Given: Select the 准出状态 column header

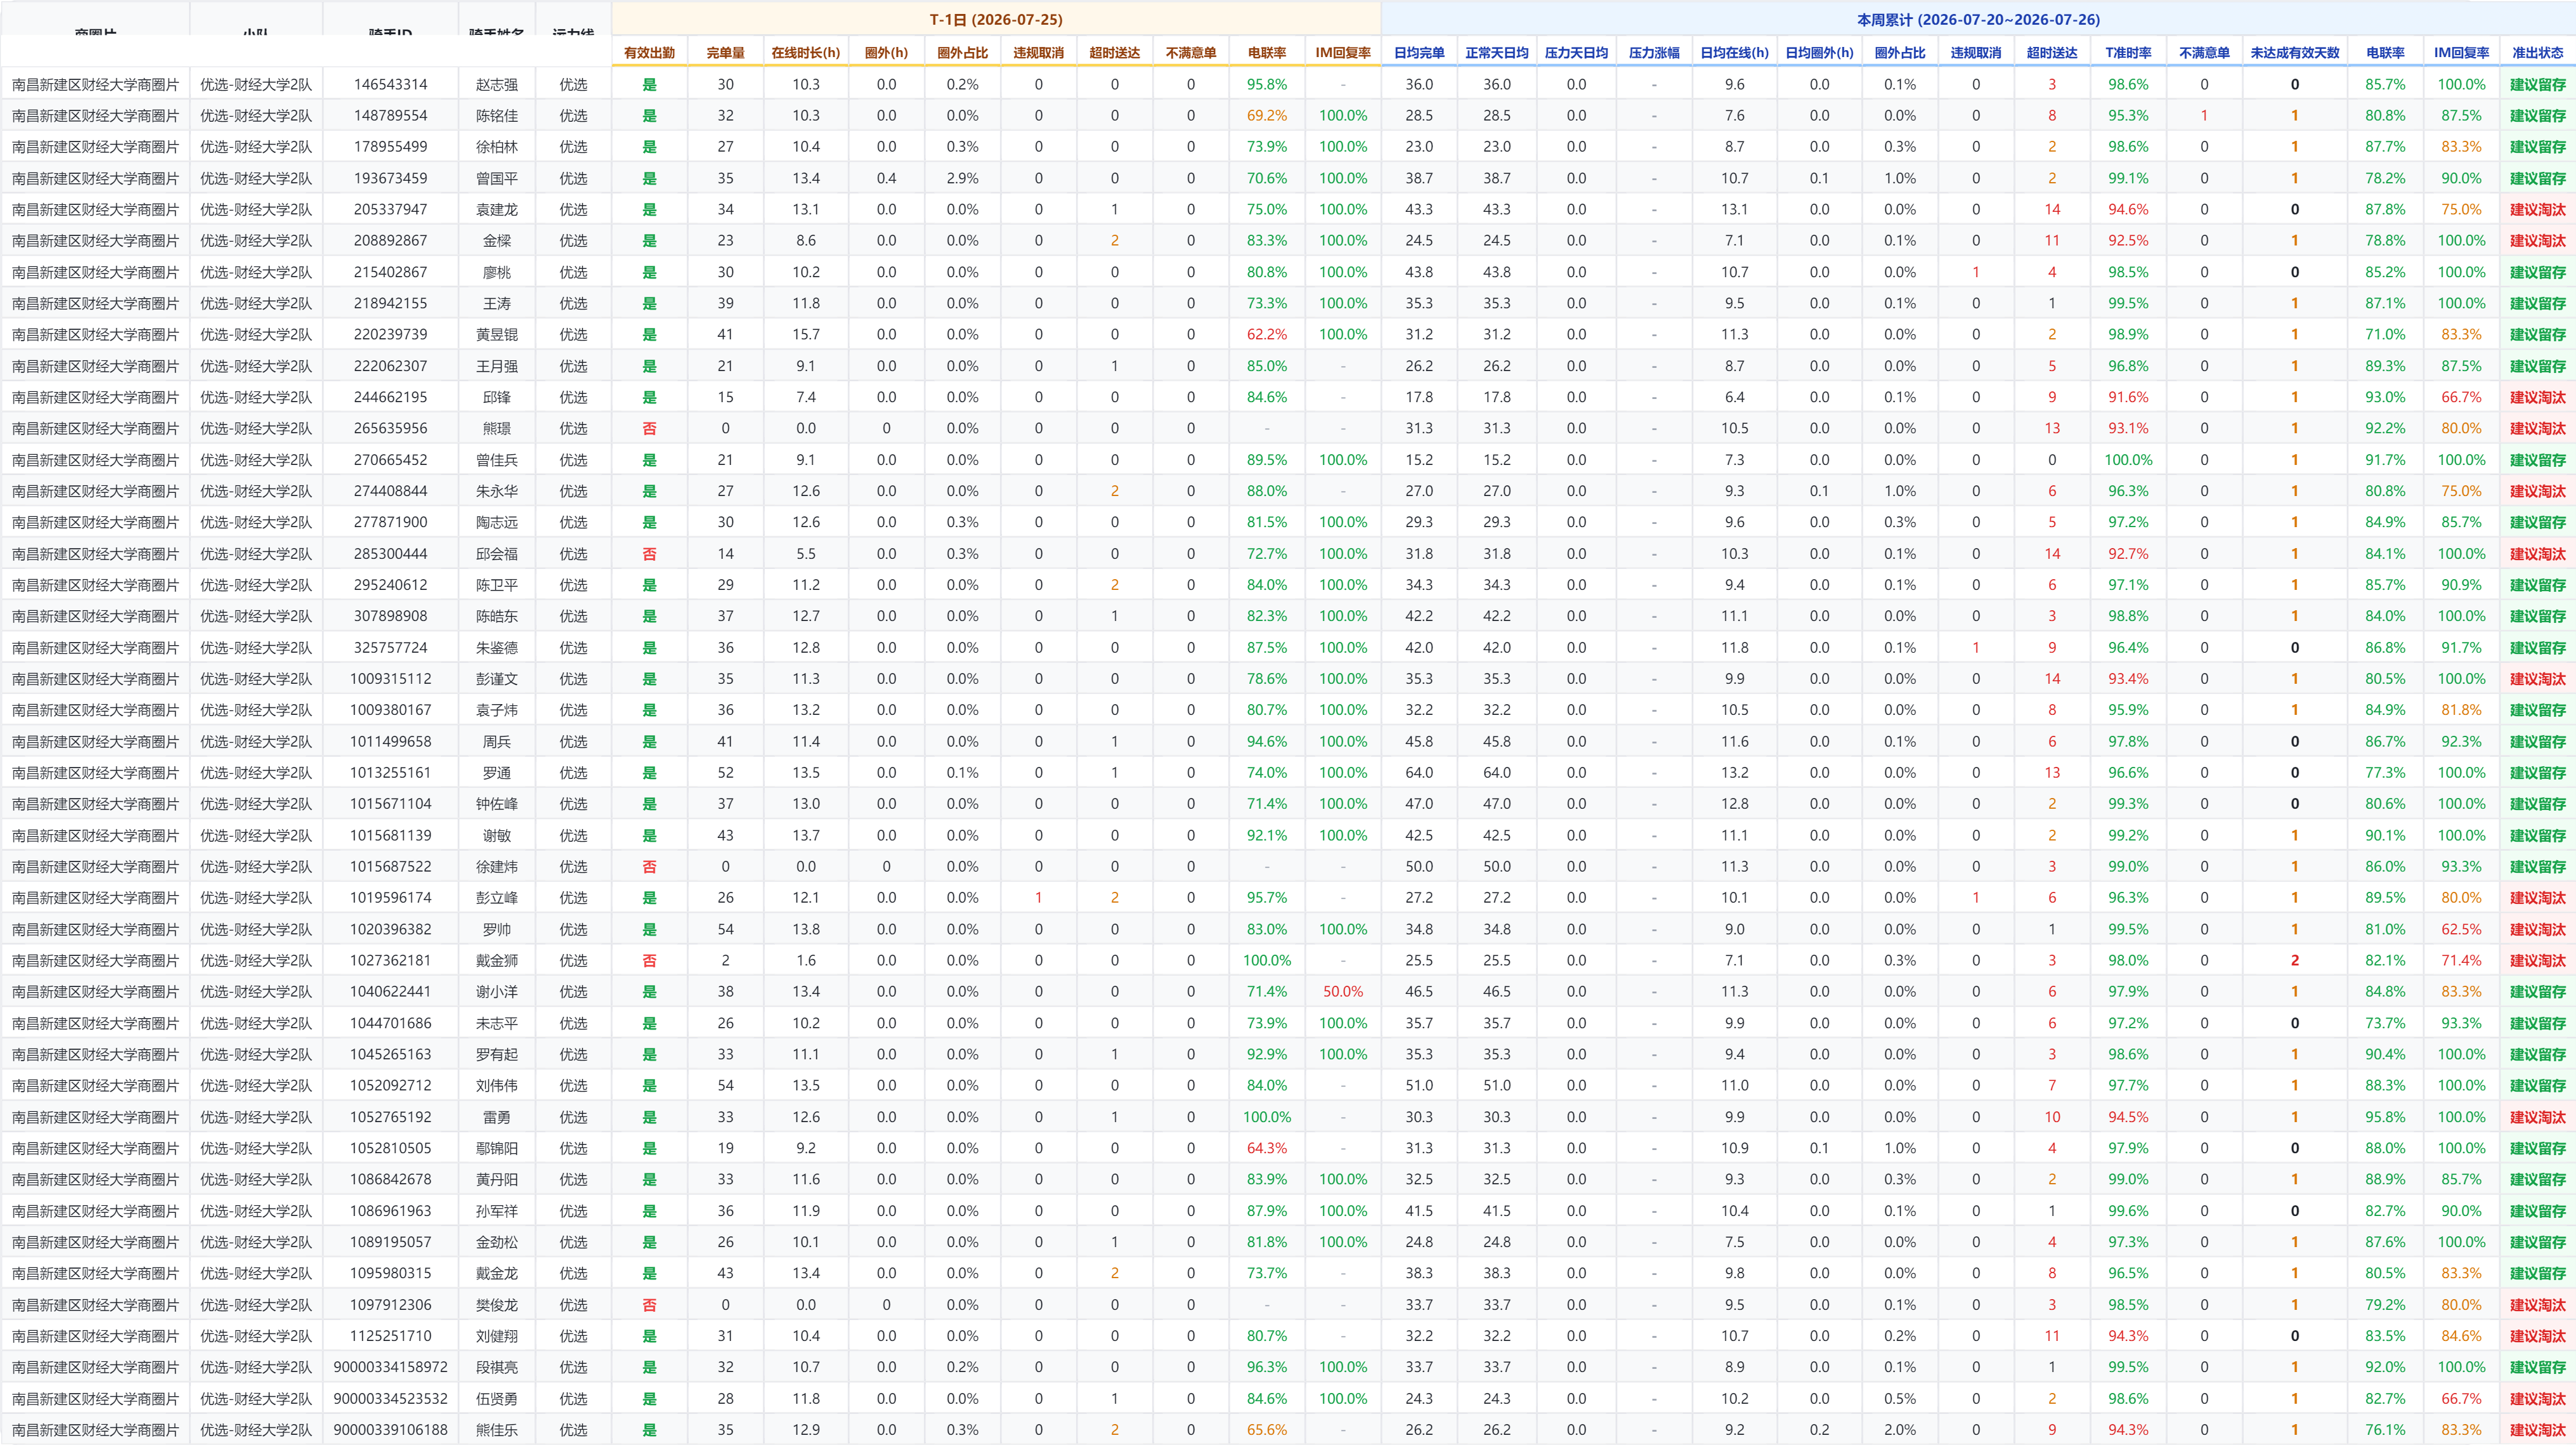Looking at the screenshot, I should [2538, 53].
